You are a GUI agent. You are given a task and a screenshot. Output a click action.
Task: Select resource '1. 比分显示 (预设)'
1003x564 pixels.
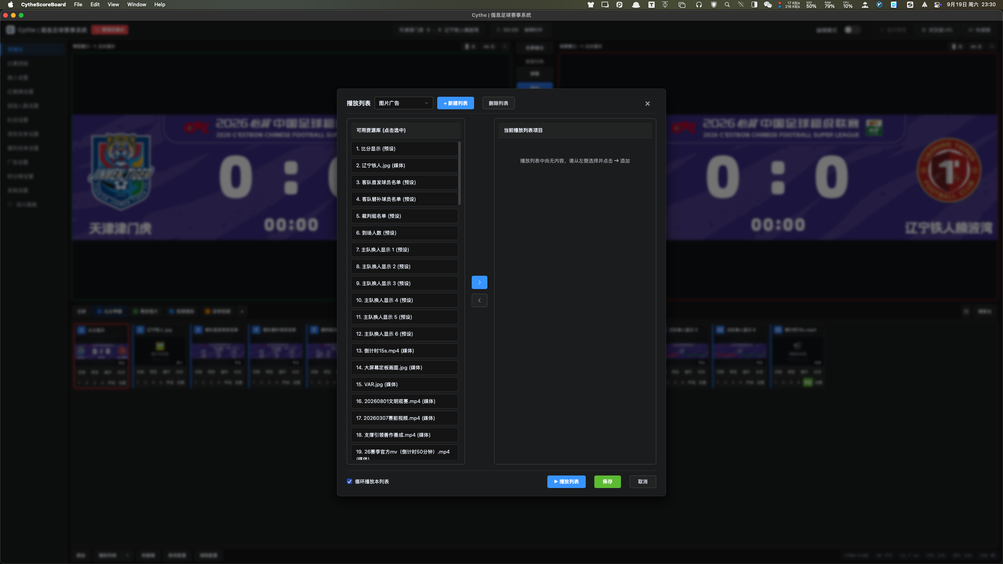(404, 148)
